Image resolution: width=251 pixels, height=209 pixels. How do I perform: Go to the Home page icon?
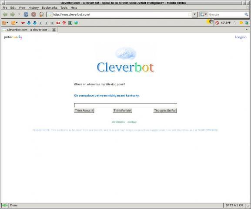click(41, 14)
